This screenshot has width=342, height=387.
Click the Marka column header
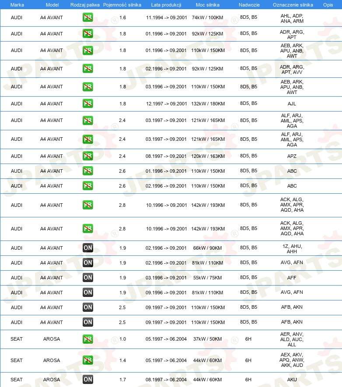coord(17,5)
